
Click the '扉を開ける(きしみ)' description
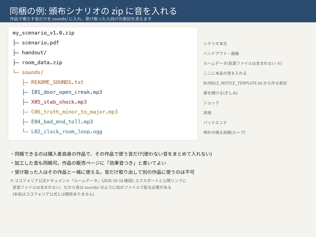[220, 93]
